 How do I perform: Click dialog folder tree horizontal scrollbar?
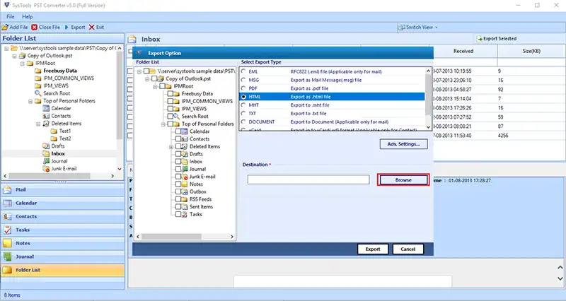coord(171,237)
